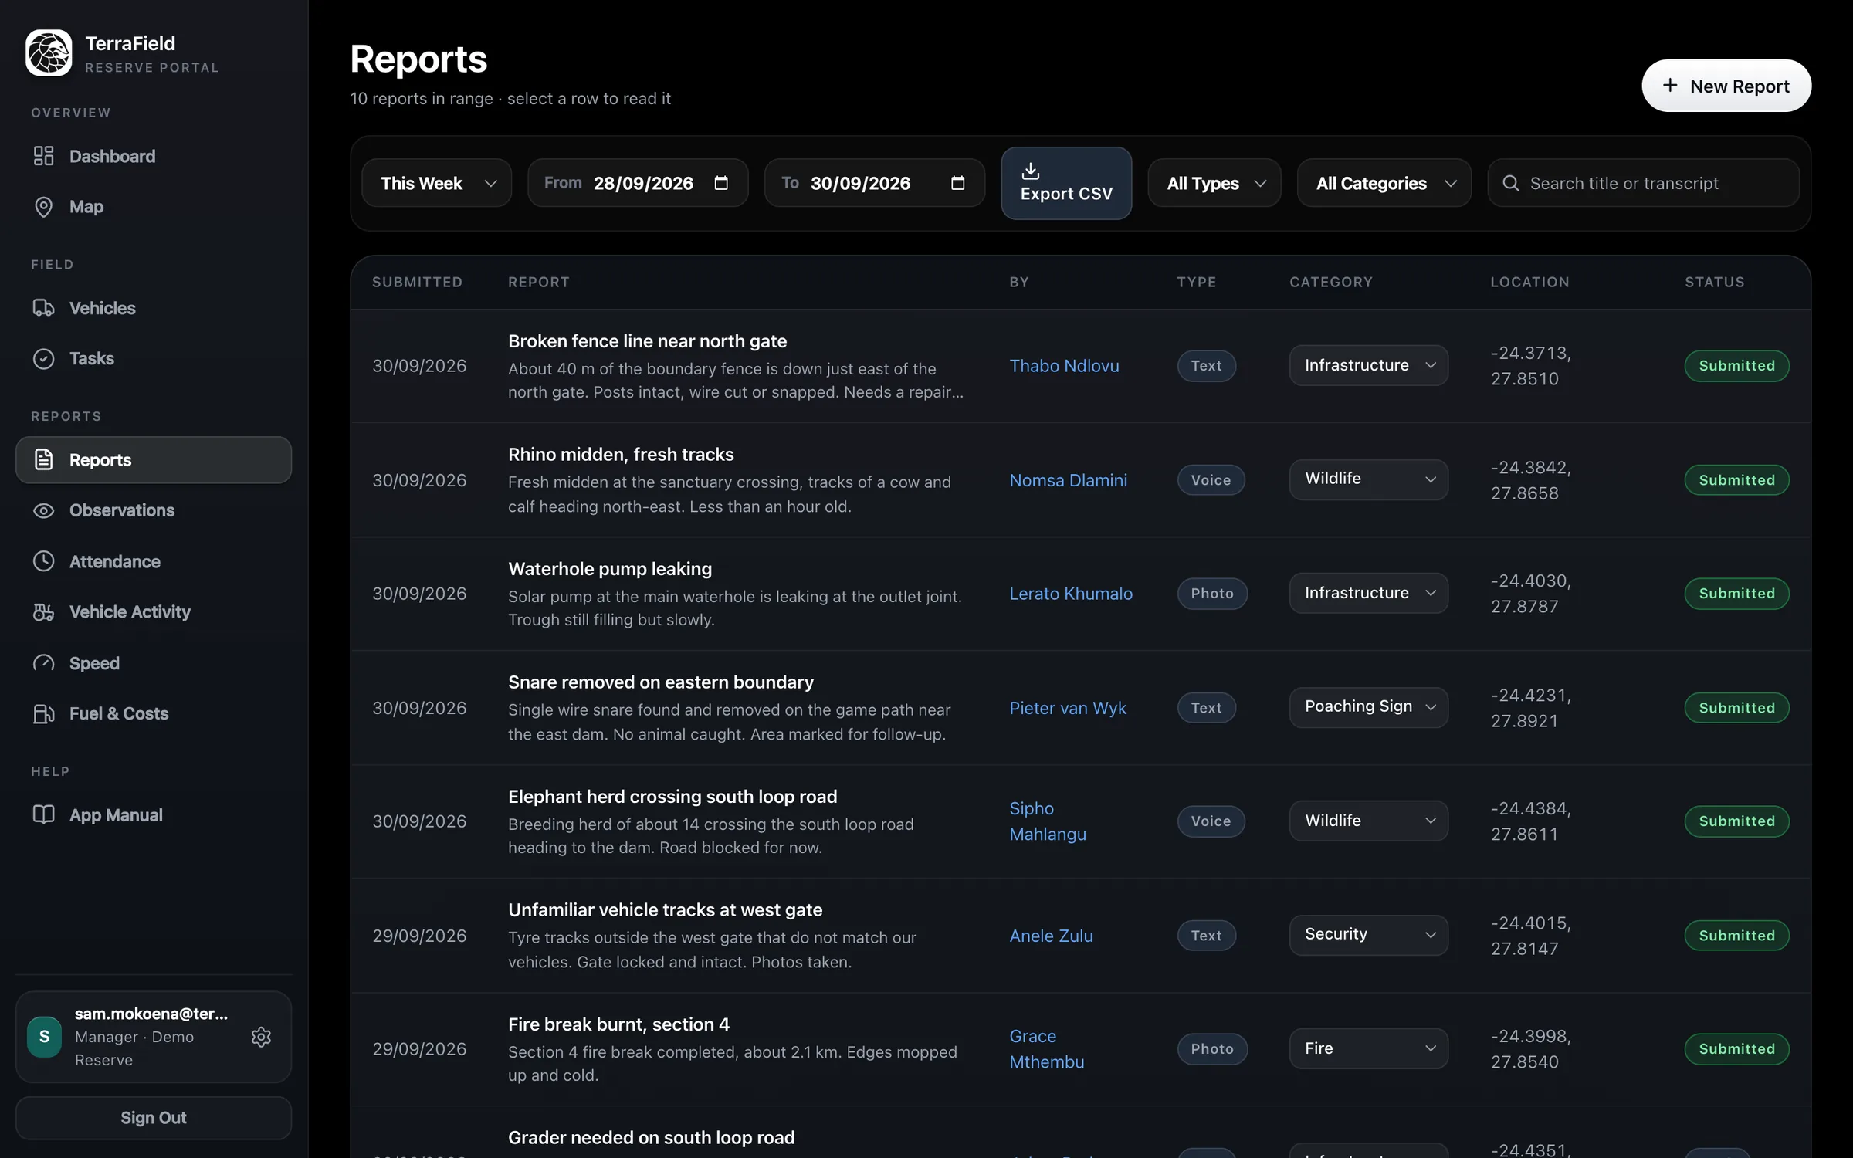Click the App Manual book icon
The height and width of the screenshot is (1158, 1853).
click(x=43, y=814)
